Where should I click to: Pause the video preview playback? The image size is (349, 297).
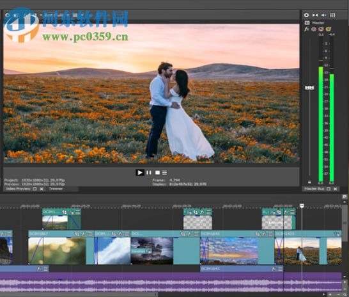coord(149,173)
